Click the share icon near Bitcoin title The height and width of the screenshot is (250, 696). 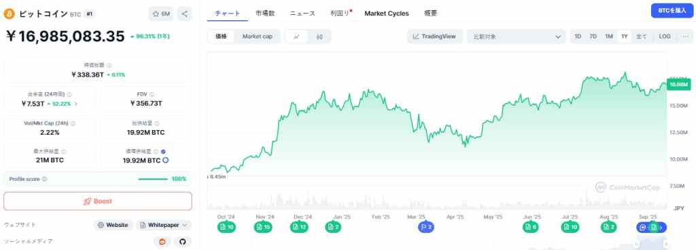(184, 14)
